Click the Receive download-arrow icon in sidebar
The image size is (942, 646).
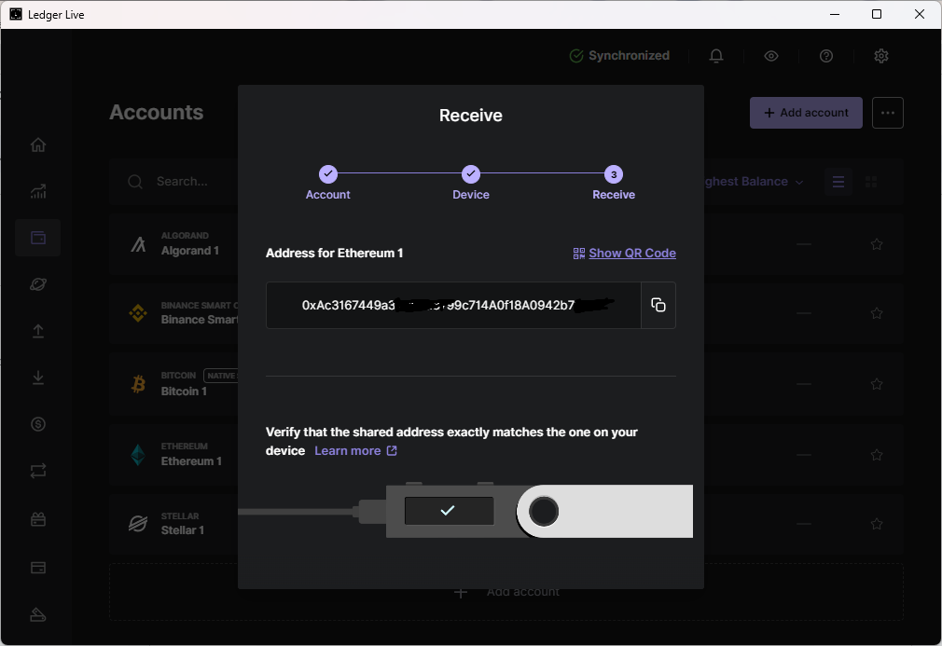(38, 377)
